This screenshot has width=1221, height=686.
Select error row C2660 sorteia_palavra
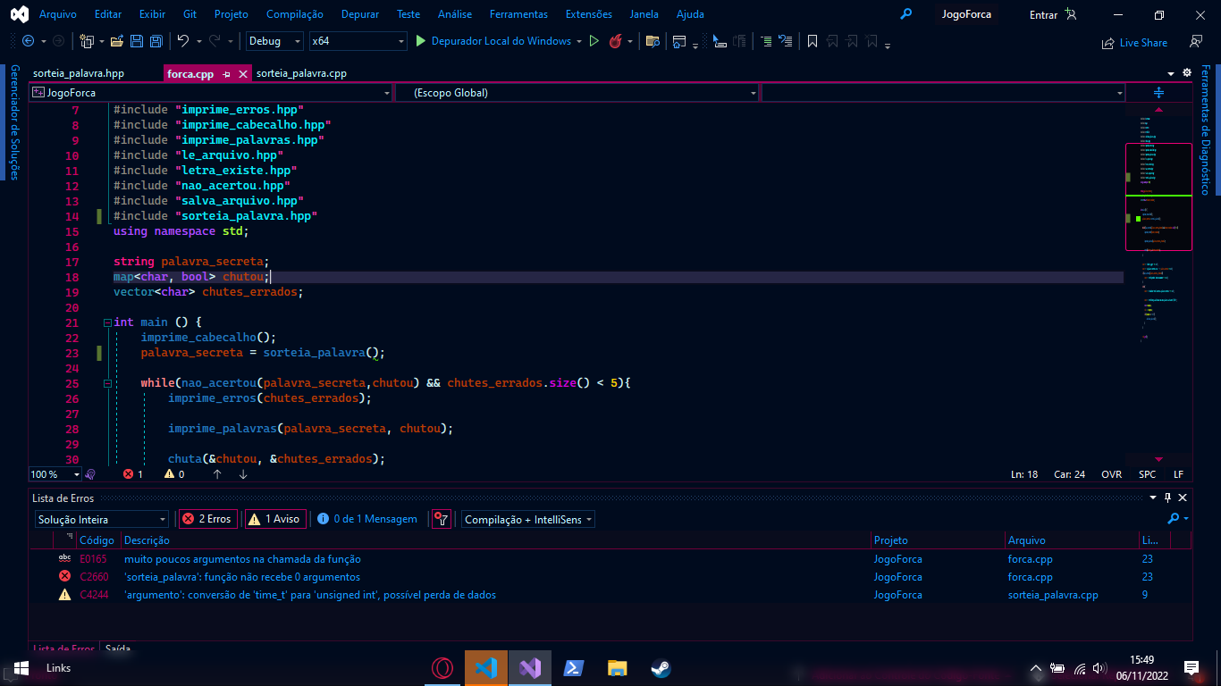[x=610, y=577]
